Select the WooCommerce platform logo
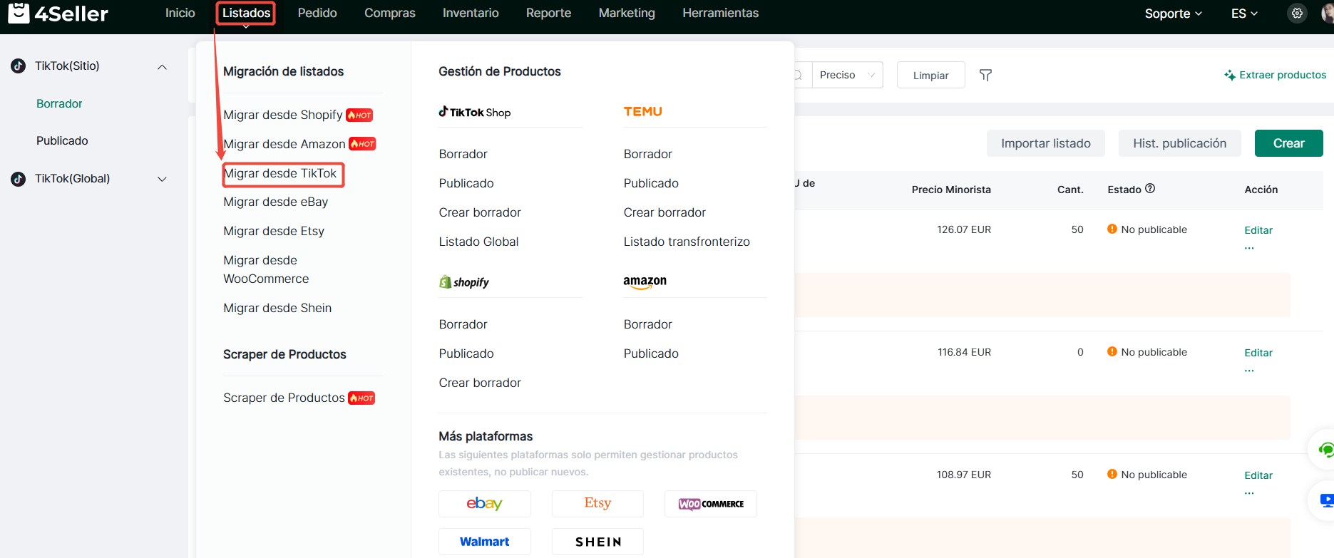 [710, 504]
